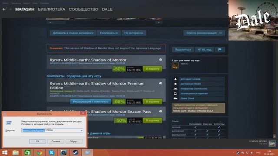Close the Выполнить dialog with X
This screenshot has width=278, height=156.
point(83,113)
